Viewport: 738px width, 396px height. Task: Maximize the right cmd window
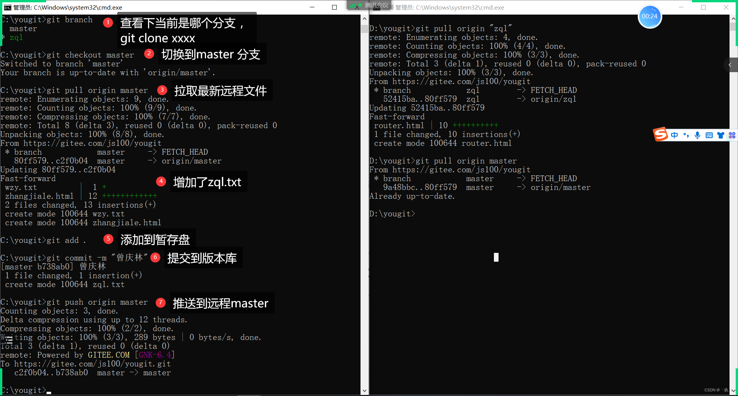coord(703,7)
